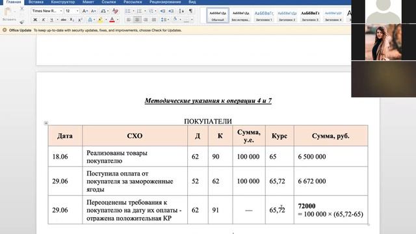Click the heading Методические указания к операции 4 и 7
The height and width of the screenshot is (234, 416).
click(x=208, y=101)
